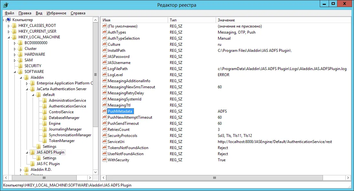Click the HARDWARE key folder icon

click(20, 54)
